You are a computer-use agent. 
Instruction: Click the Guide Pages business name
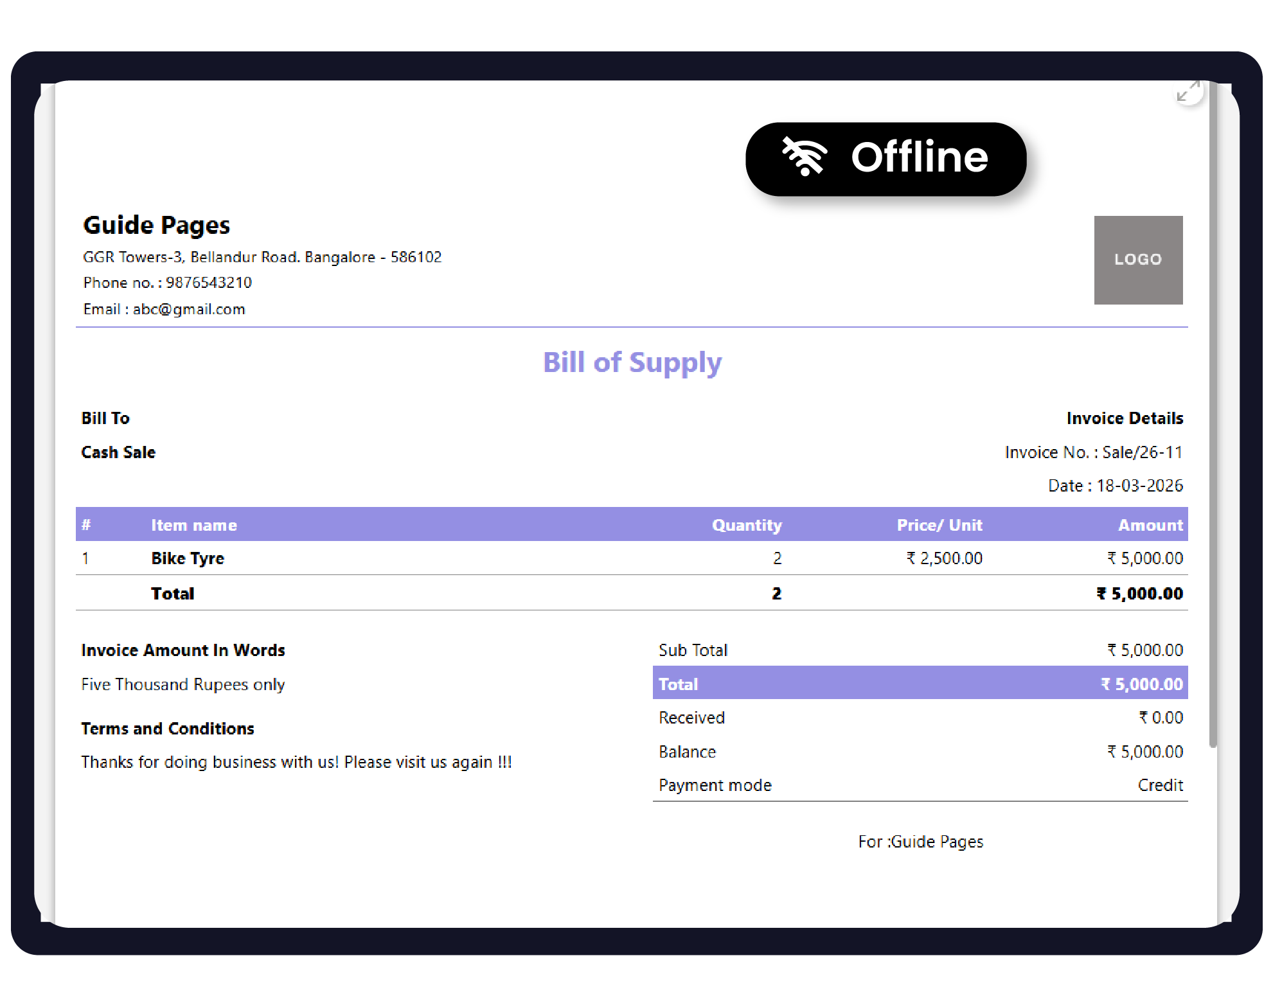click(156, 225)
